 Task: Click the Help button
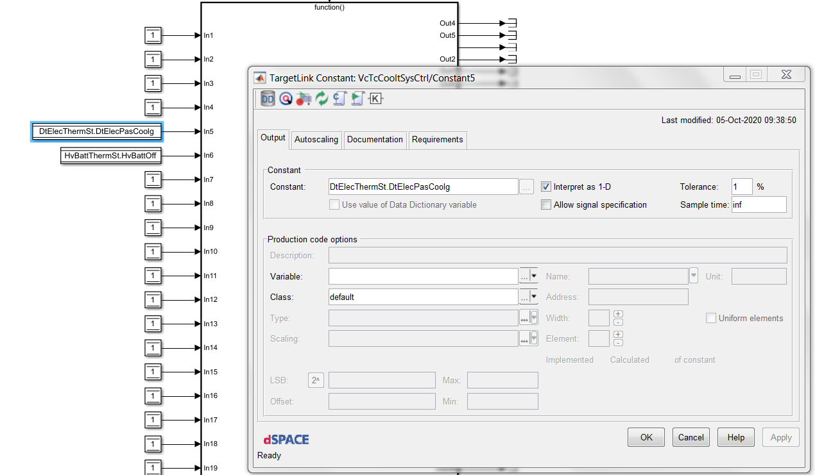coord(735,437)
